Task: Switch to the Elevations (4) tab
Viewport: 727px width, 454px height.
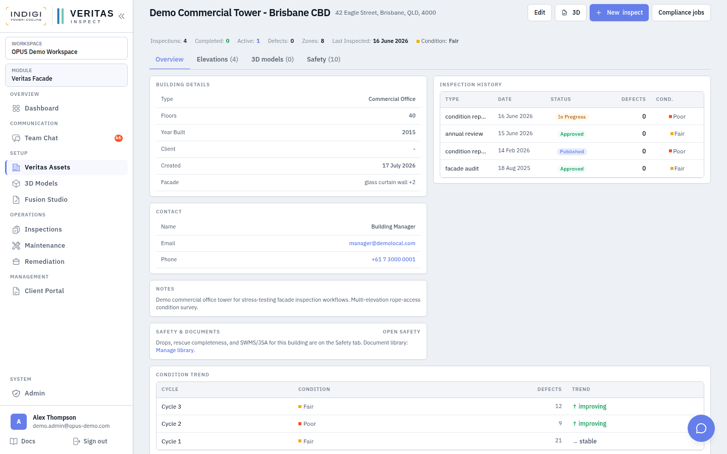Action: click(217, 60)
